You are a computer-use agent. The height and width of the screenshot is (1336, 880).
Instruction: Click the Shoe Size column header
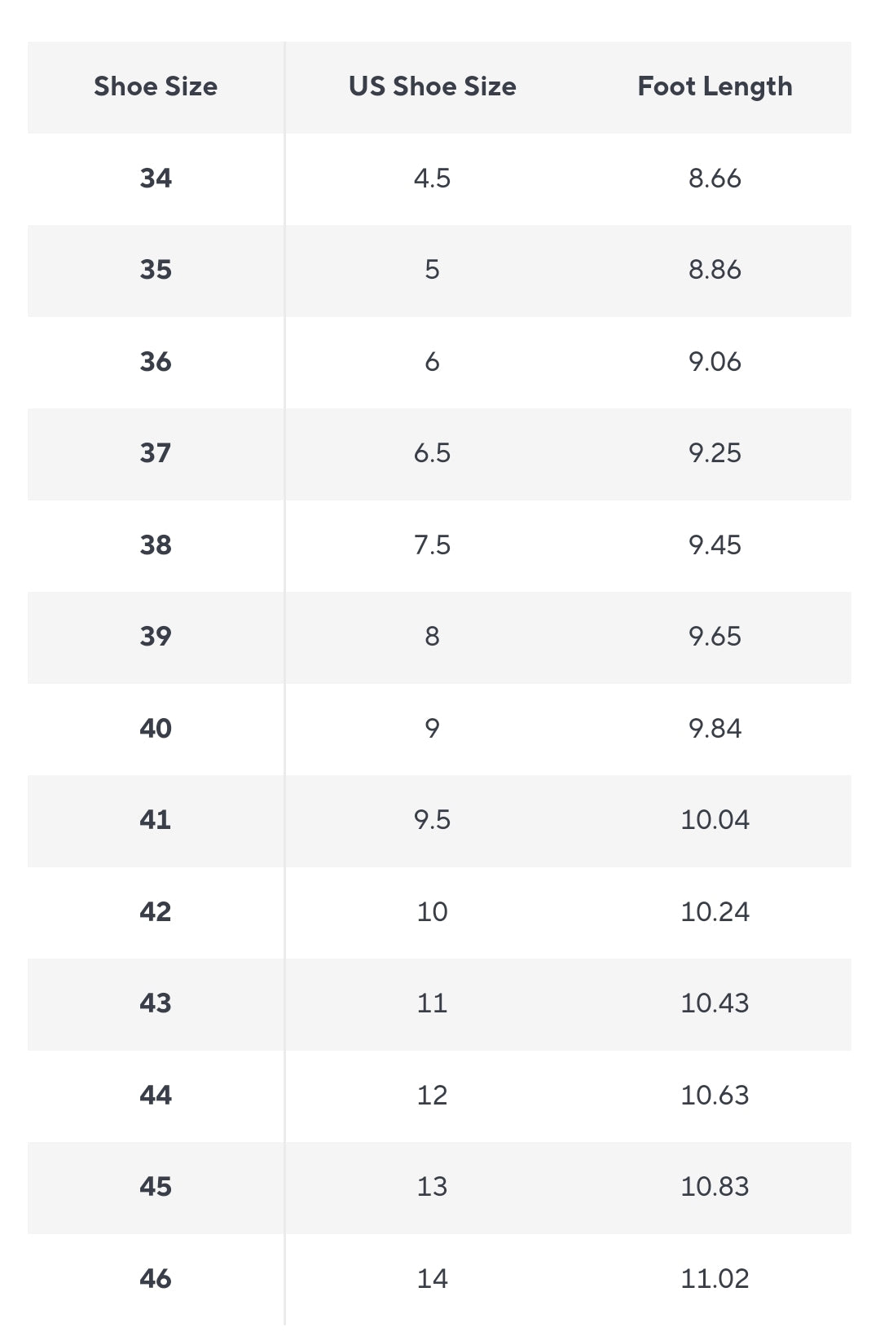(156, 86)
